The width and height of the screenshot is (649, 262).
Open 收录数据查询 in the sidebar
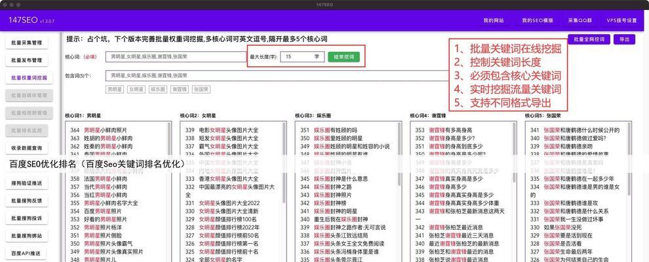click(x=26, y=148)
